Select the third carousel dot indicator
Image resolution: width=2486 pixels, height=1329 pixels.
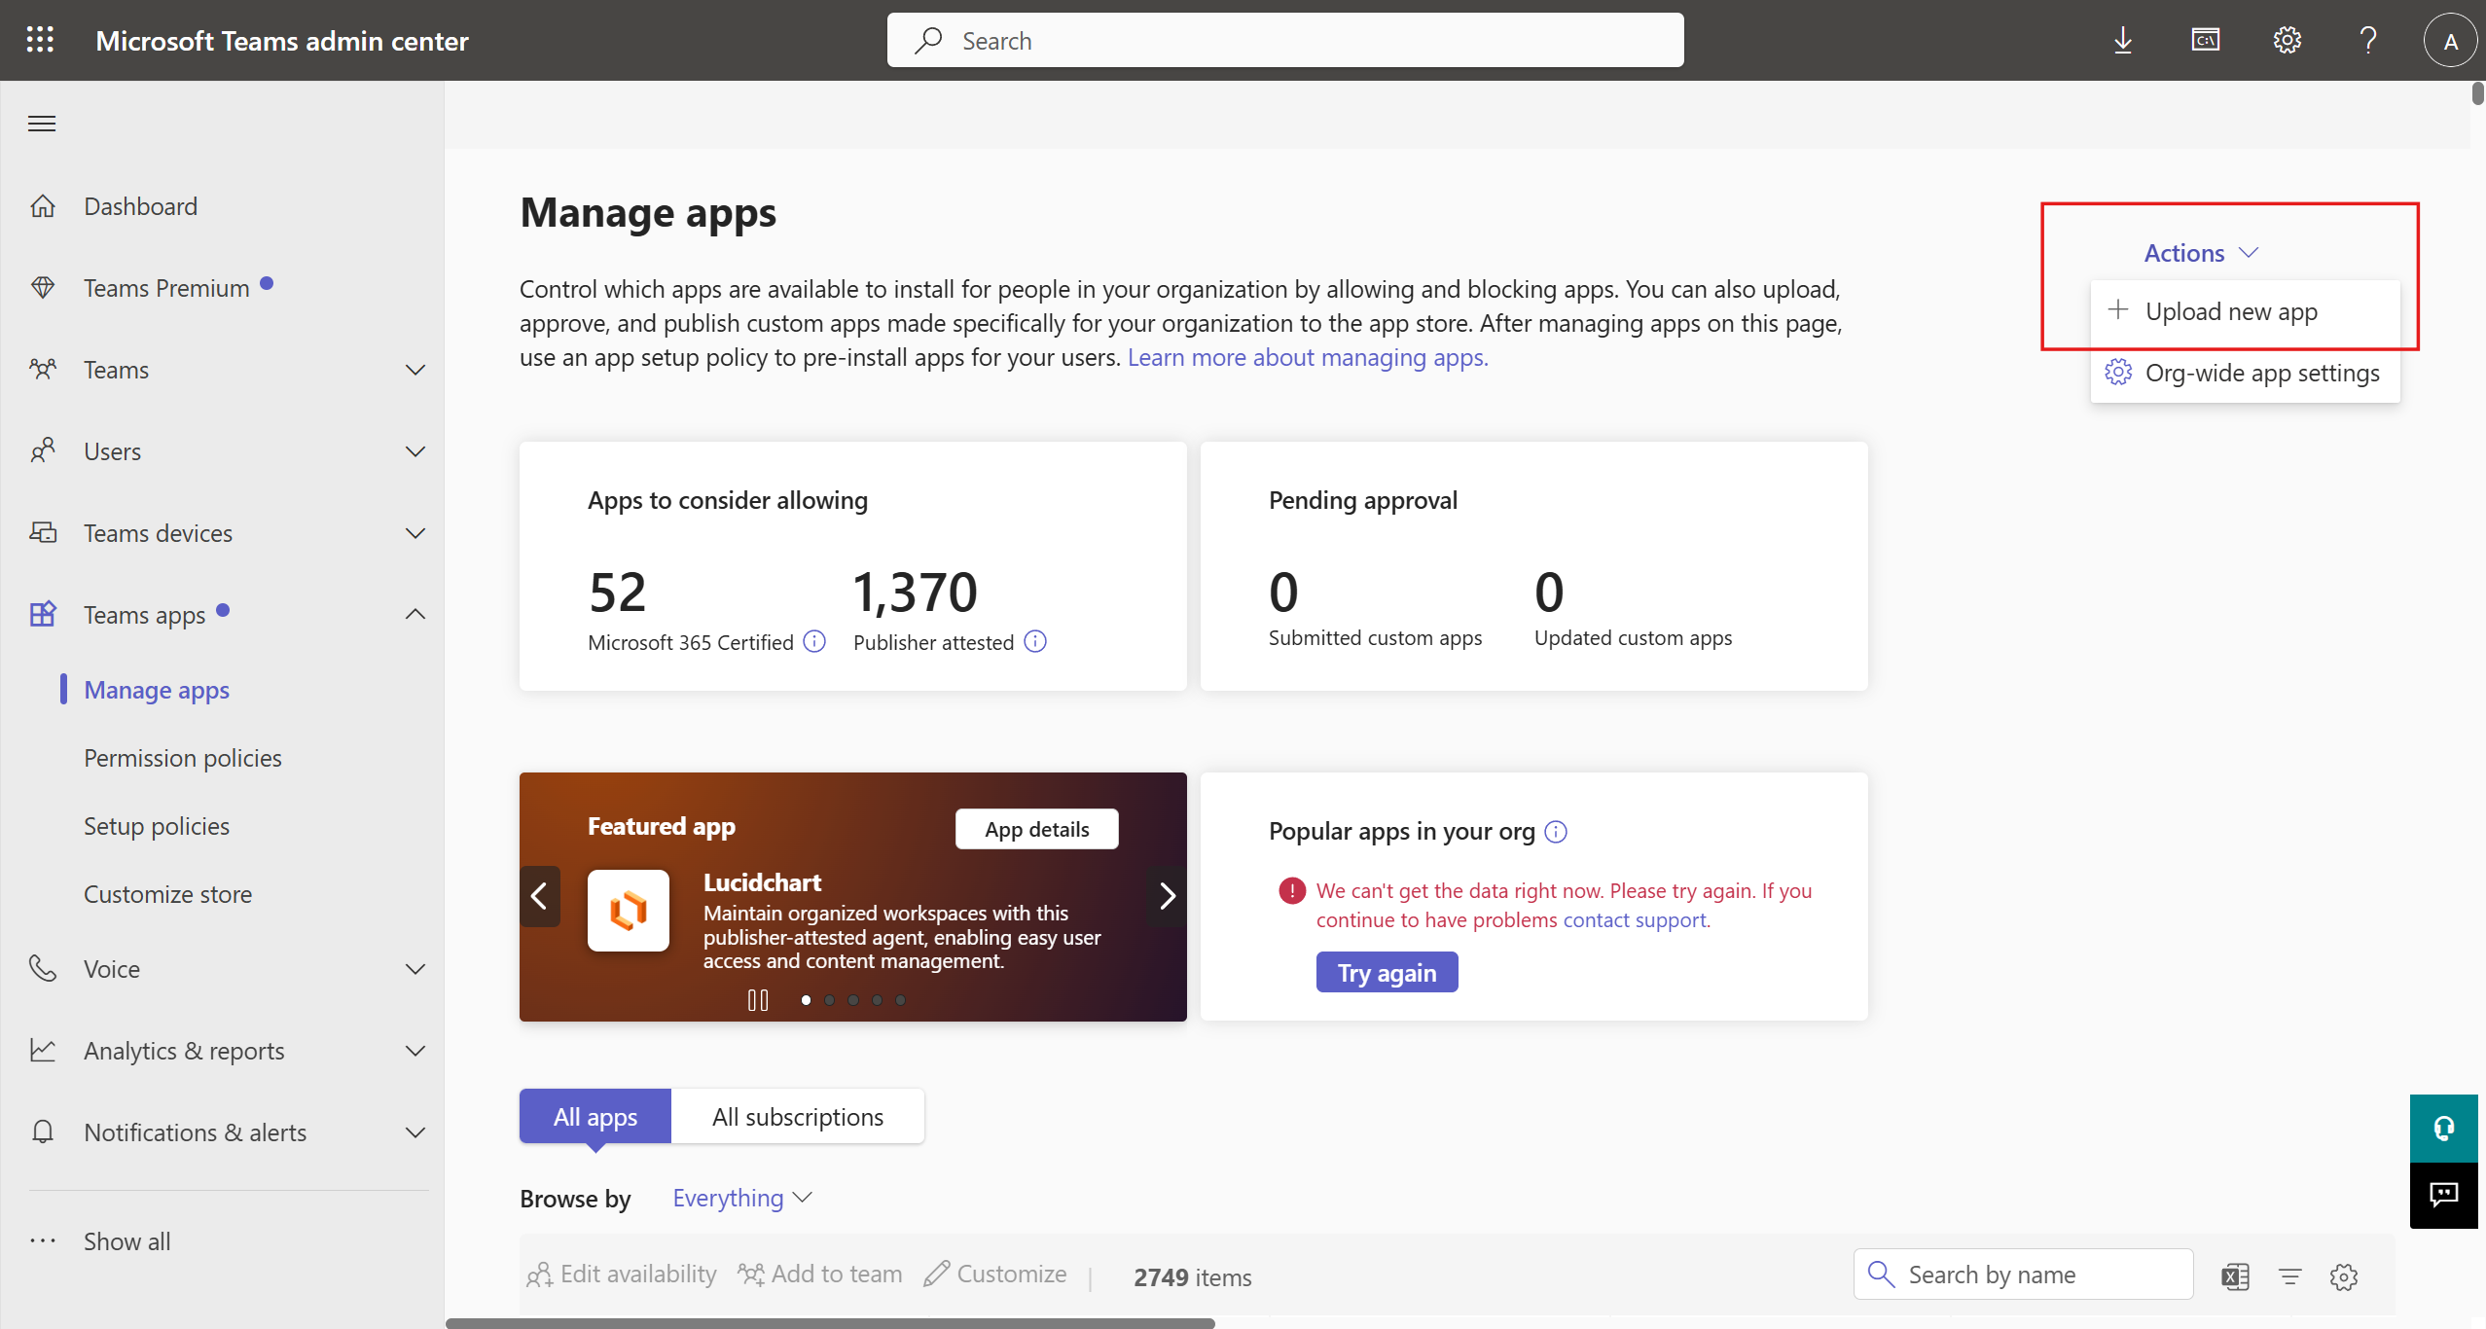click(853, 999)
